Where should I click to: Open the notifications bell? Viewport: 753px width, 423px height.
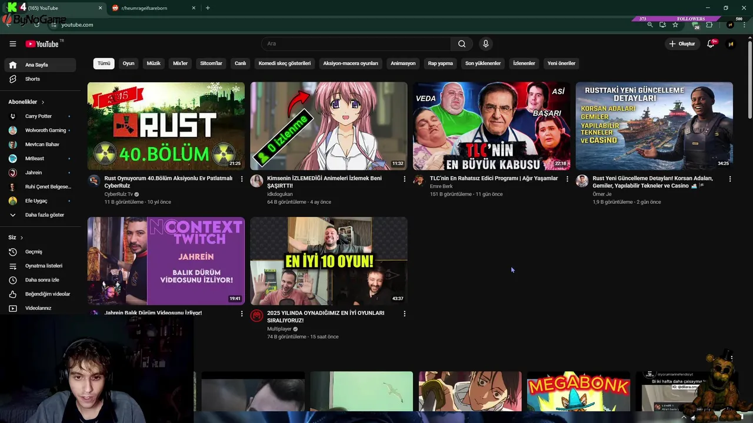click(x=711, y=44)
